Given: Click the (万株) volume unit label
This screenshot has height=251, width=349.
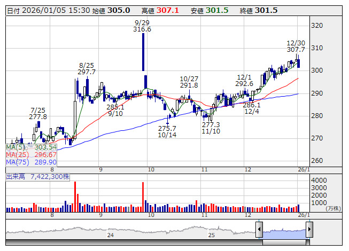Looking at the screenshot, I should click(333, 208).
